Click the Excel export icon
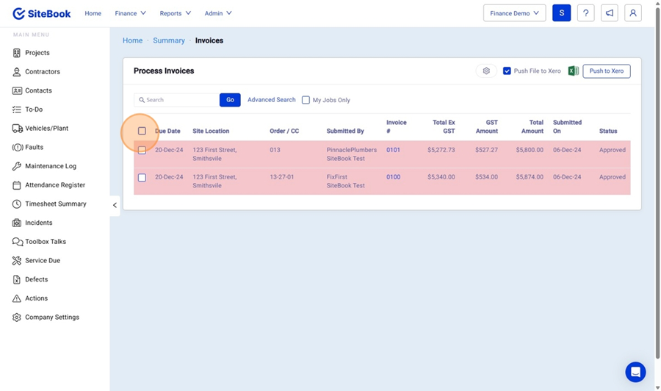661x391 pixels. 573,71
